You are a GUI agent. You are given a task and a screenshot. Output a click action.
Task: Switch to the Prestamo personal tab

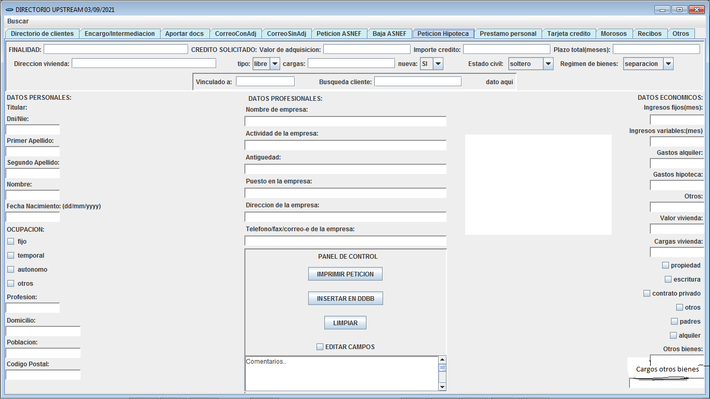(x=507, y=34)
